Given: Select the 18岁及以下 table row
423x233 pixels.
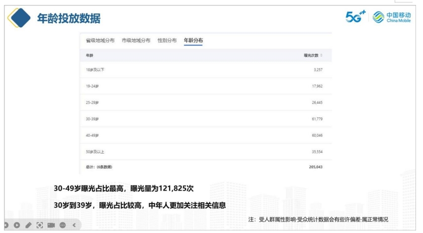Looking at the screenshot, I should click(x=205, y=70).
